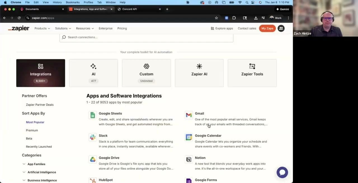The width and height of the screenshot is (358, 183).
Task: View site information icon in address bar
Action: click(28, 18)
